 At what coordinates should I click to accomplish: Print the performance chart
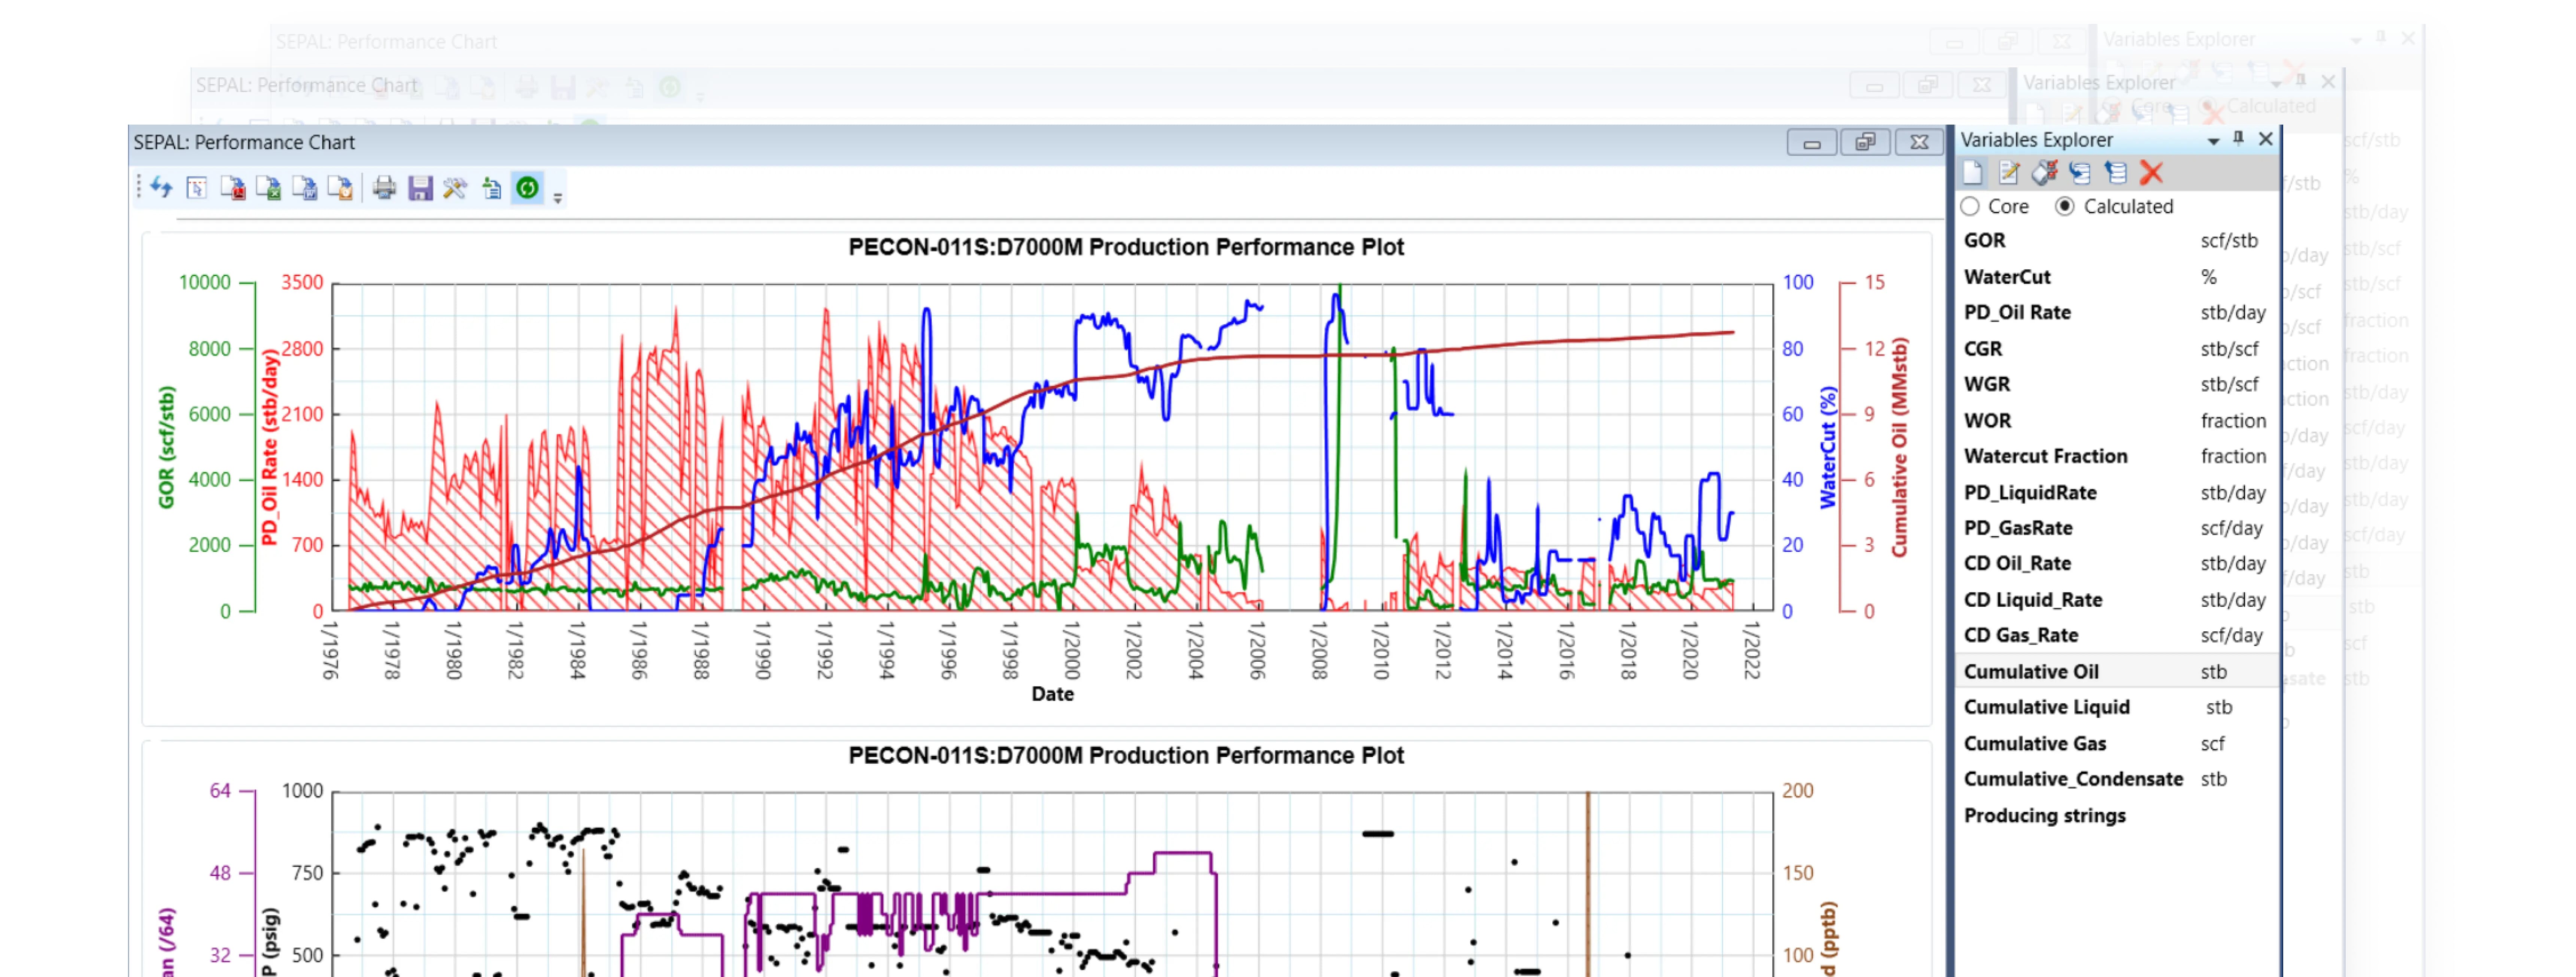click(x=384, y=187)
